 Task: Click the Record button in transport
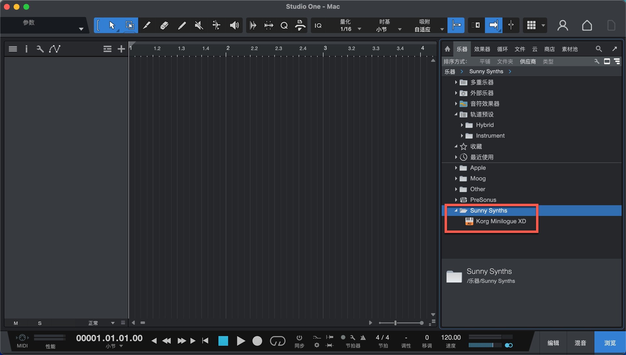257,341
